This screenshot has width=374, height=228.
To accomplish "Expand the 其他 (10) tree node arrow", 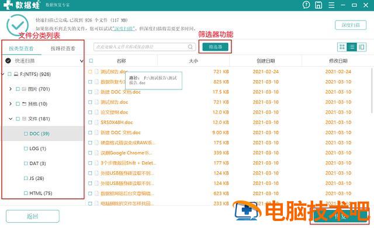I will [11, 103].
